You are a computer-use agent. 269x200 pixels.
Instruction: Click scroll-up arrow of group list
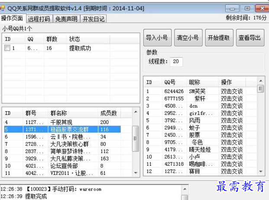click(x=136, y=112)
